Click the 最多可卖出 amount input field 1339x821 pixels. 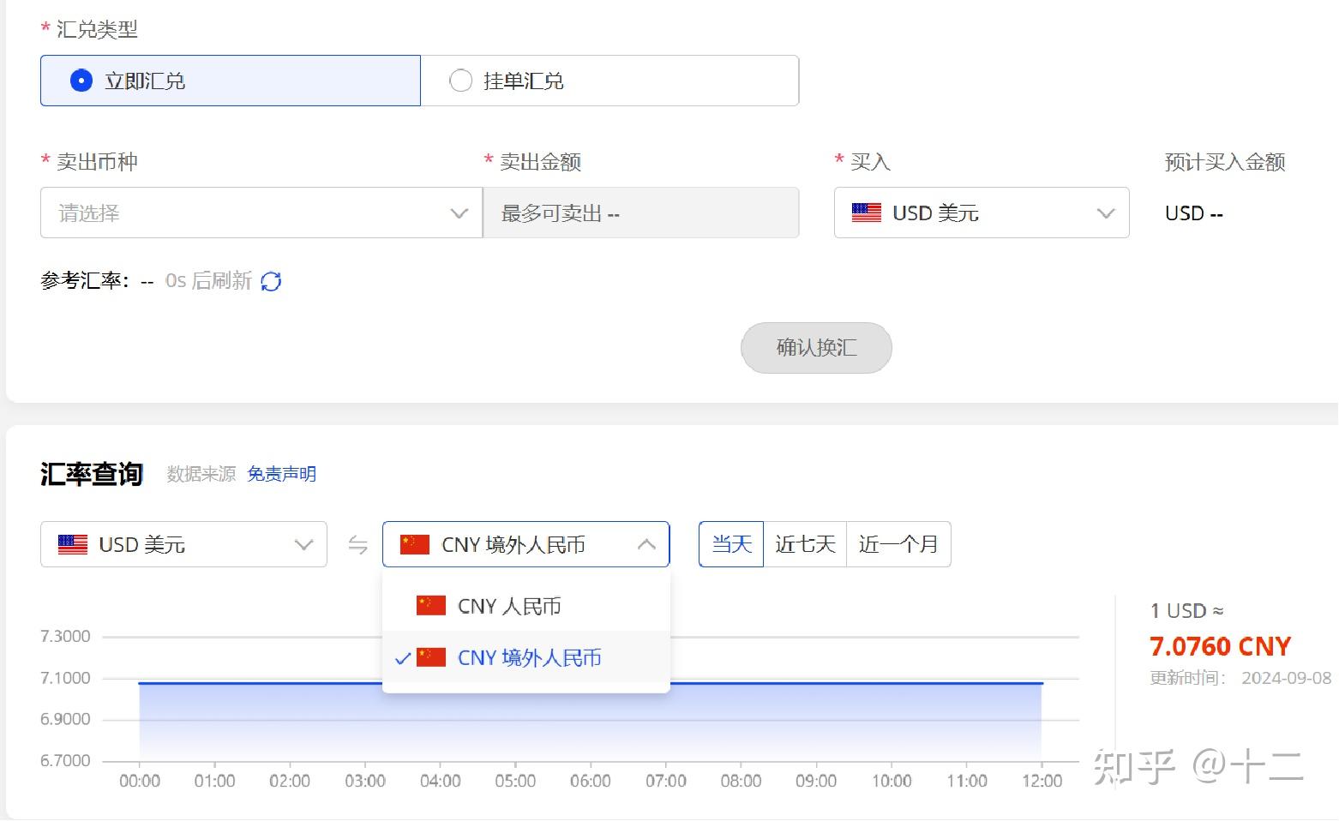coord(641,213)
